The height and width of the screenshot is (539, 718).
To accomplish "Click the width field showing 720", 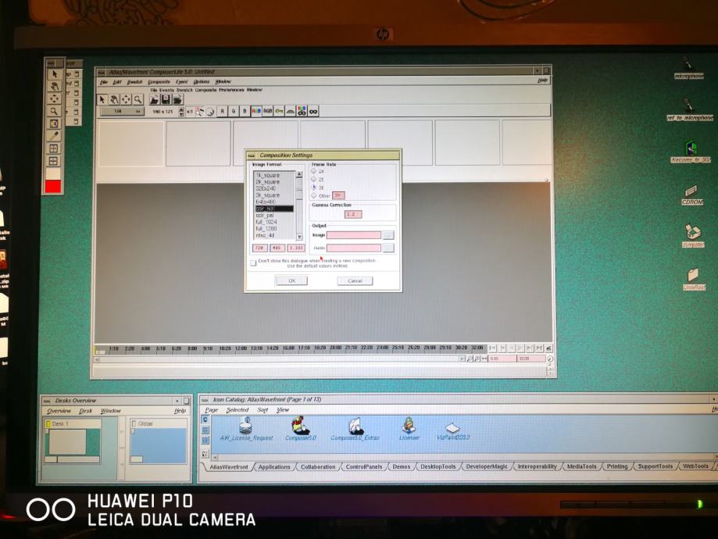I will pos(259,248).
